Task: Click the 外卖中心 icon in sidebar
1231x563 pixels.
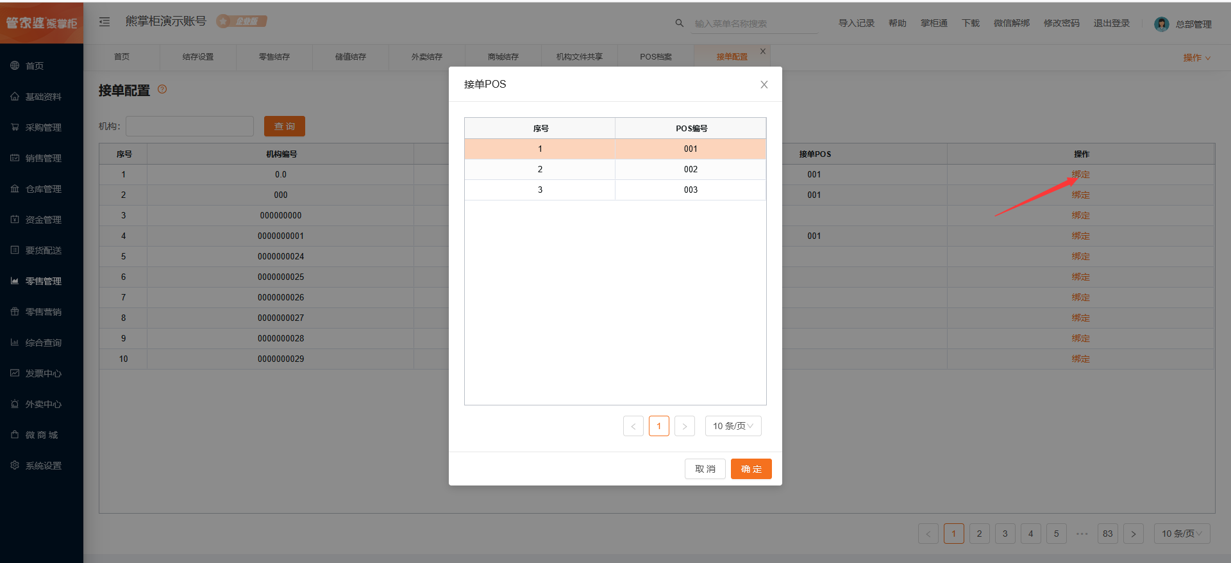Action: [15, 404]
